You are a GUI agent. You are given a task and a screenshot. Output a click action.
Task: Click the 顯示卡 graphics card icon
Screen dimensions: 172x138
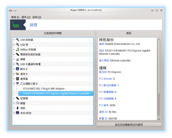coord(17,69)
